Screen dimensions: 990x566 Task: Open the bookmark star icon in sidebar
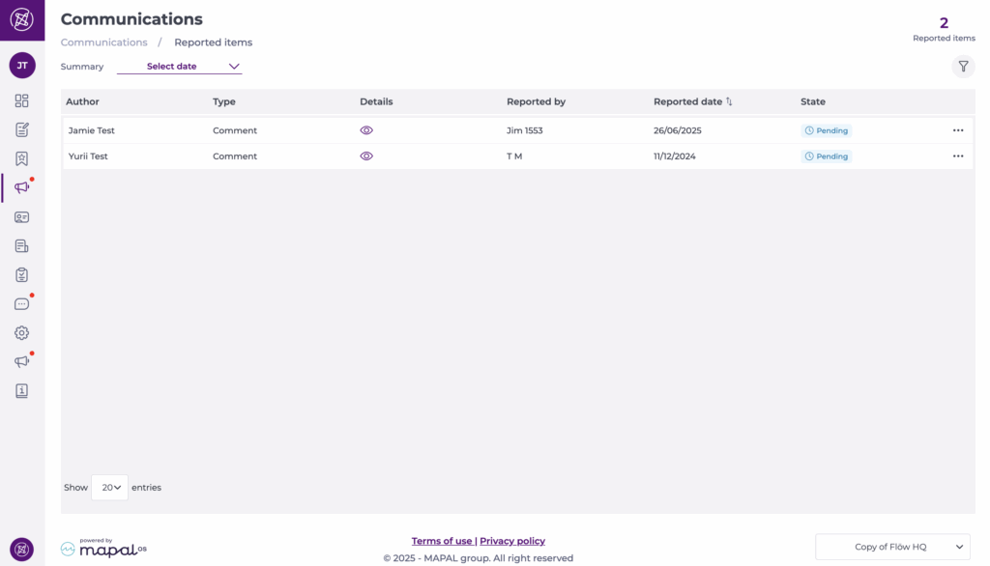click(21, 158)
